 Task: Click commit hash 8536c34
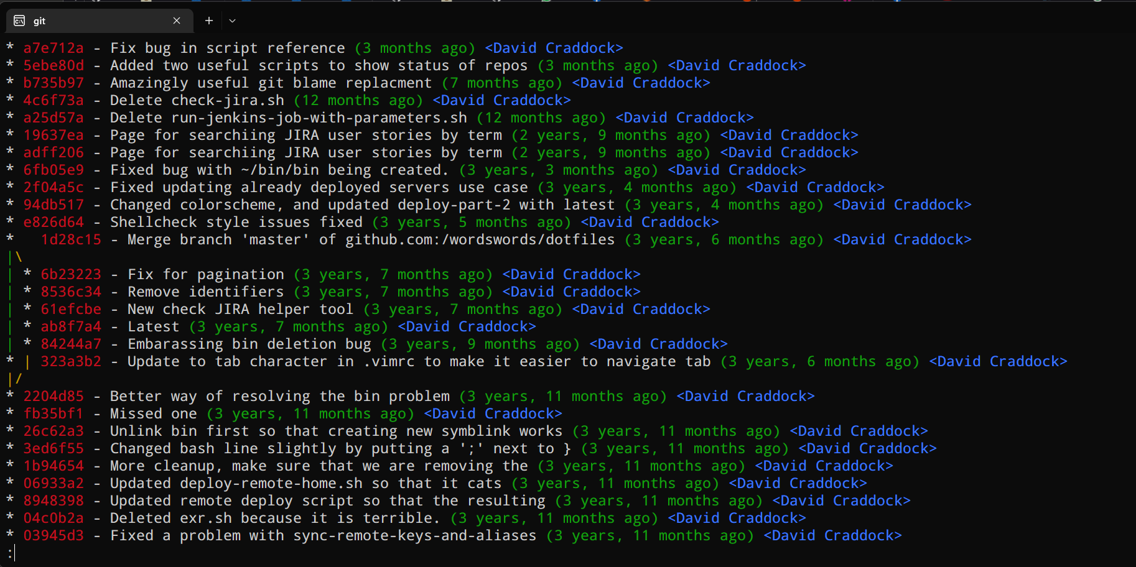[x=71, y=292]
